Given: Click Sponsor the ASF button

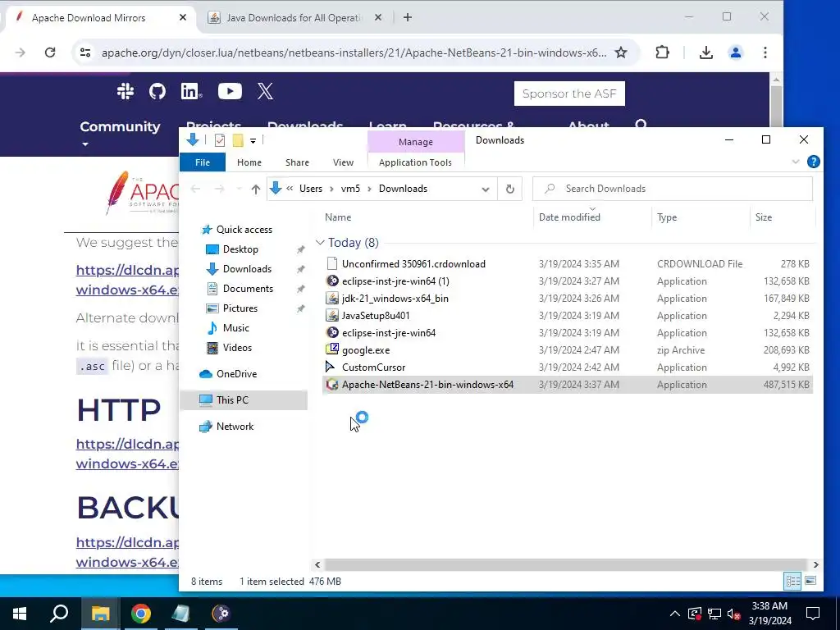Looking at the screenshot, I should pyautogui.click(x=569, y=94).
